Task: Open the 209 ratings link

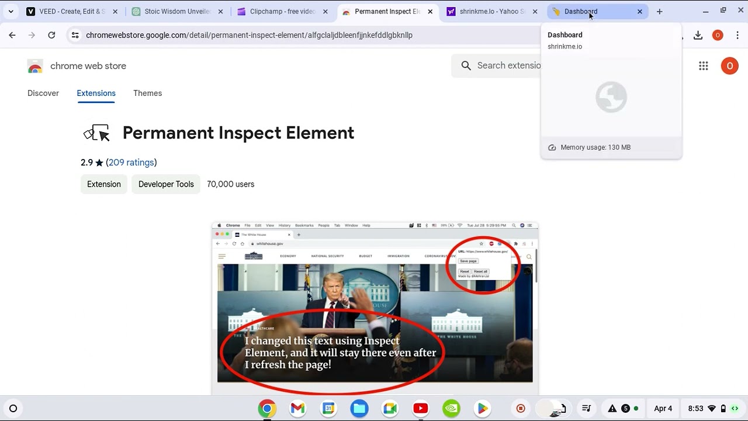Action: click(x=131, y=163)
